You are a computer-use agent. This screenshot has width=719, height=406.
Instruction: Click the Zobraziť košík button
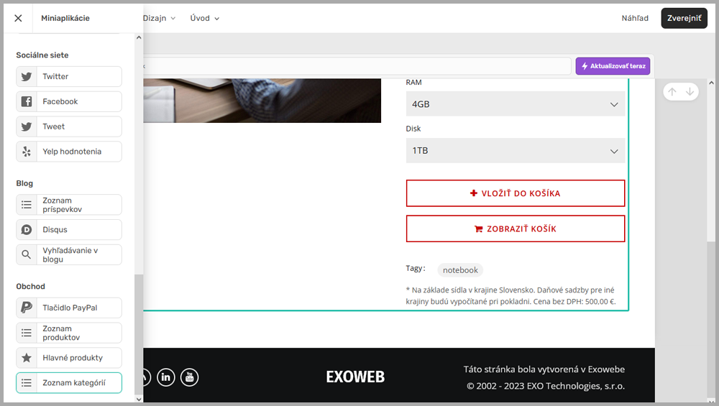tap(515, 229)
